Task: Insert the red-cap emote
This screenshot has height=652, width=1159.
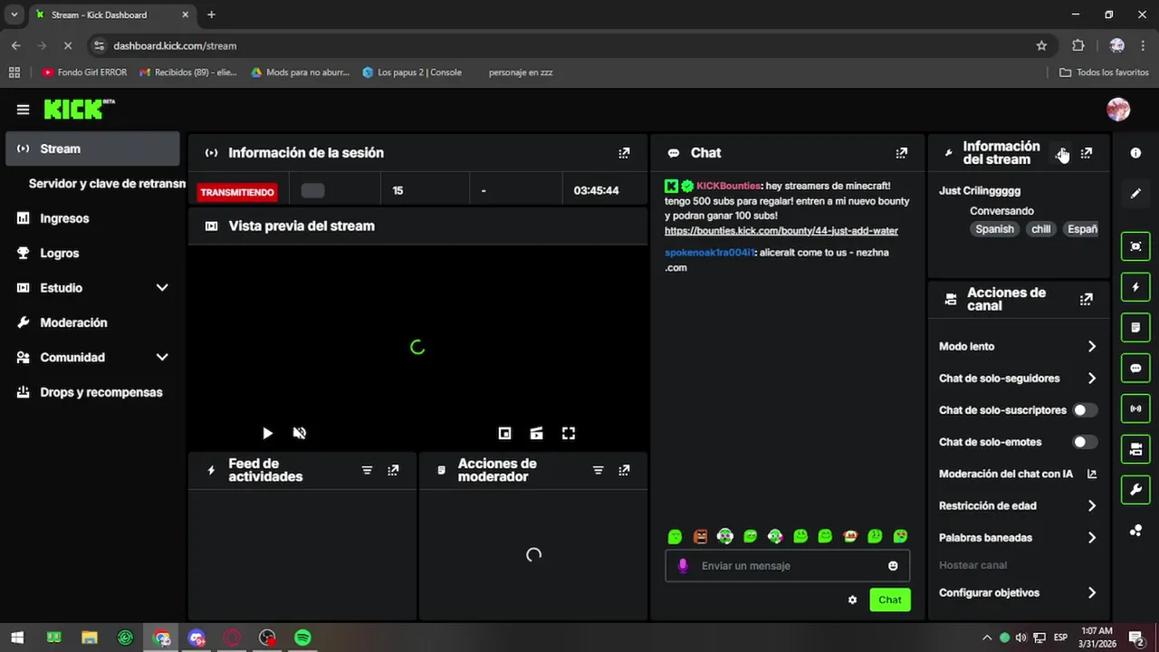Action: tap(850, 536)
